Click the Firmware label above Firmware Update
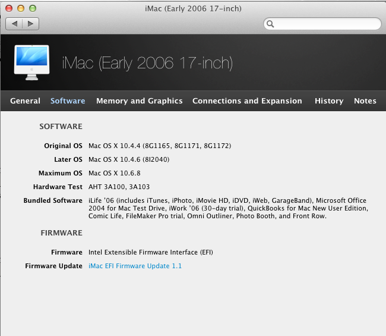Viewport: 386px width, 336px height. (x=67, y=252)
